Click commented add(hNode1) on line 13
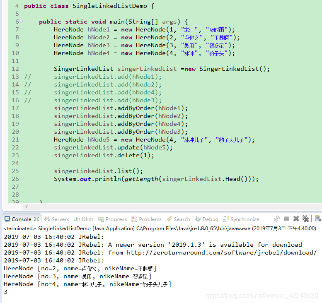Image resolution: width=322 pixels, height=303 pixels. (108, 77)
